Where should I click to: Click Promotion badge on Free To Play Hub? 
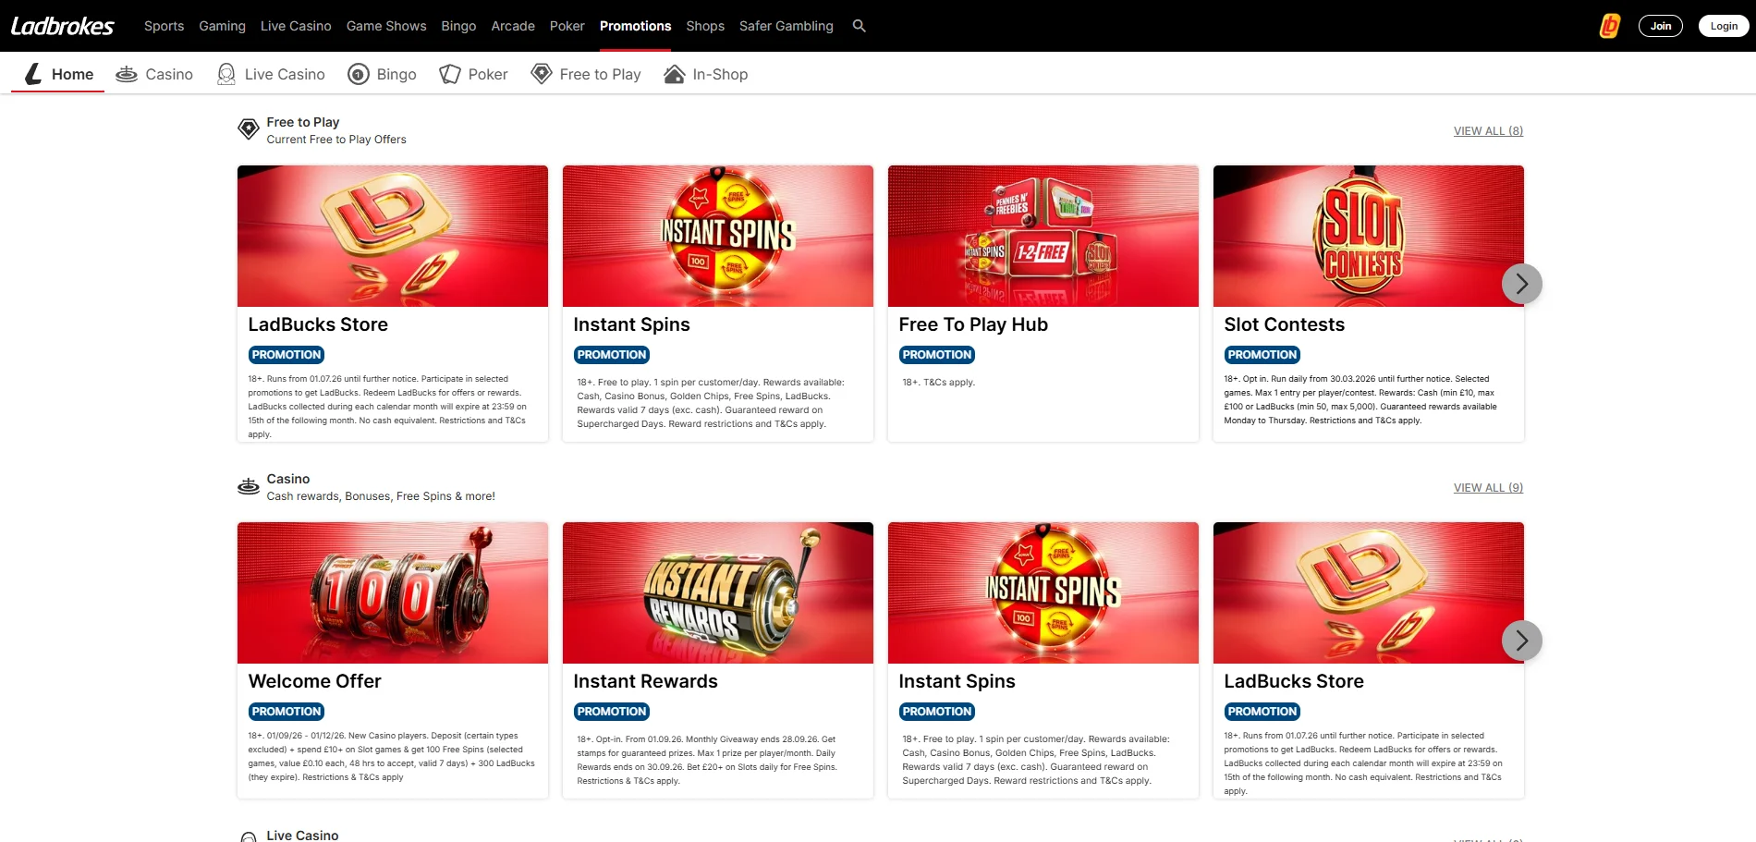[937, 355]
